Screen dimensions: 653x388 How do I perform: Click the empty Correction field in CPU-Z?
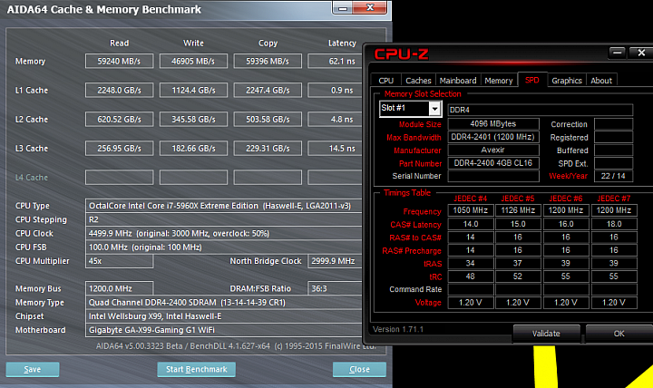613,123
